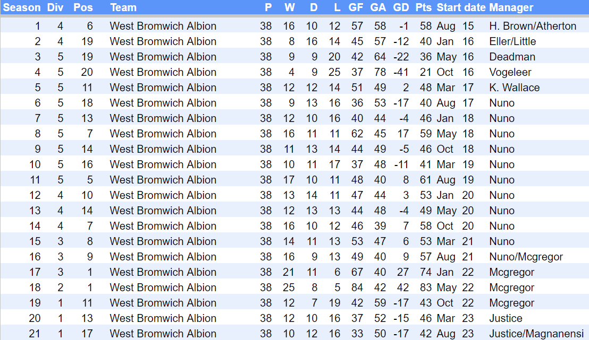
Task: Click the Start date column header
Action: [x=461, y=7]
